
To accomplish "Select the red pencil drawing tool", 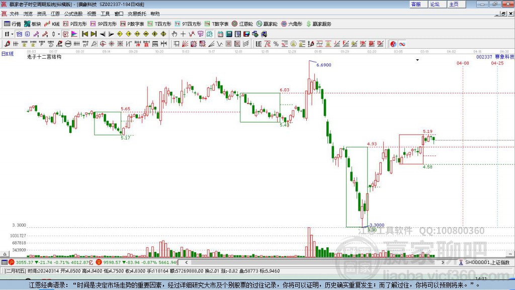I will click(7, 44).
